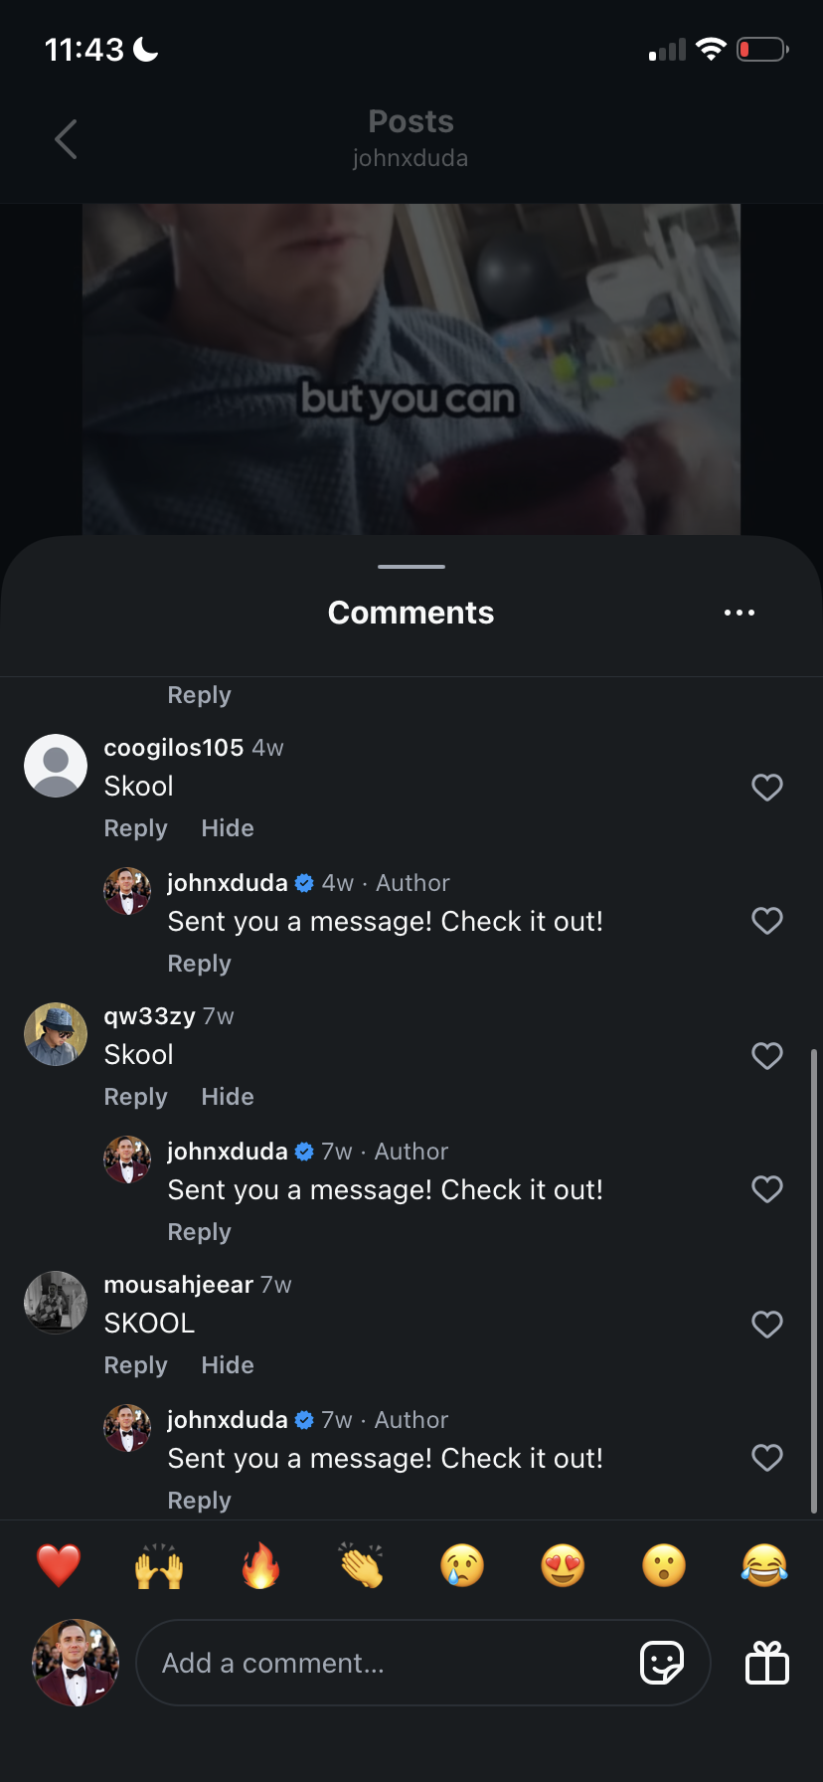Tap the red heart quick reaction emoji

pyautogui.click(x=58, y=1564)
